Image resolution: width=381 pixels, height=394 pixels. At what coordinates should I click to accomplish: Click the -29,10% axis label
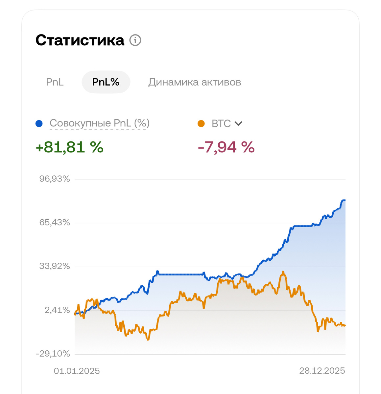(53, 354)
